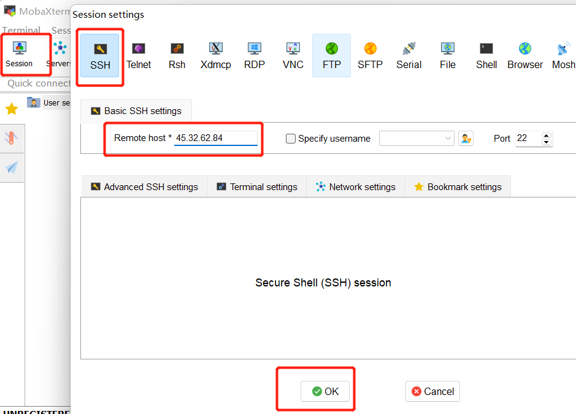Image resolution: width=576 pixels, height=414 pixels.
Task: Expand the username dropdown list
Action: [448, 139]
